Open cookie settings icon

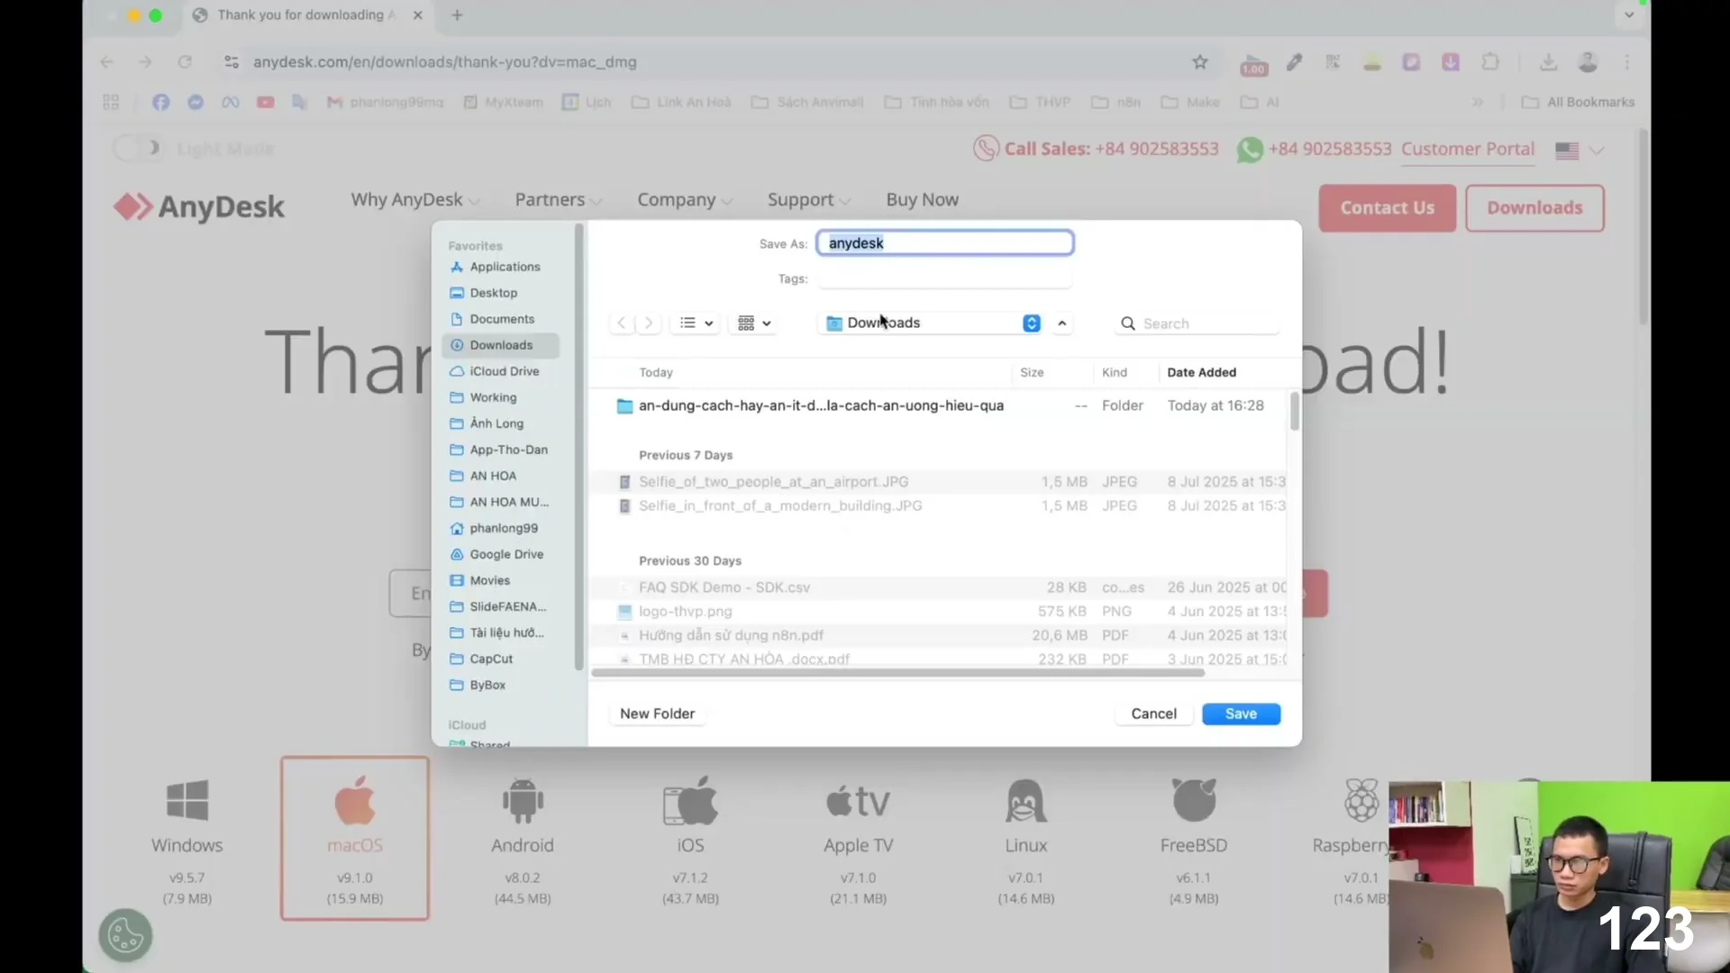click(x=125, y=935)
